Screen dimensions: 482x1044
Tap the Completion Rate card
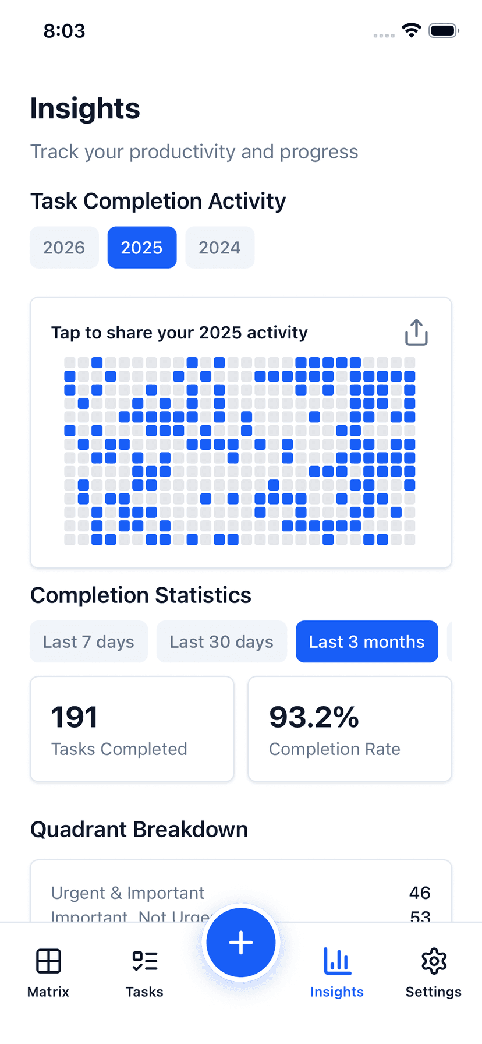pos(349,728)
